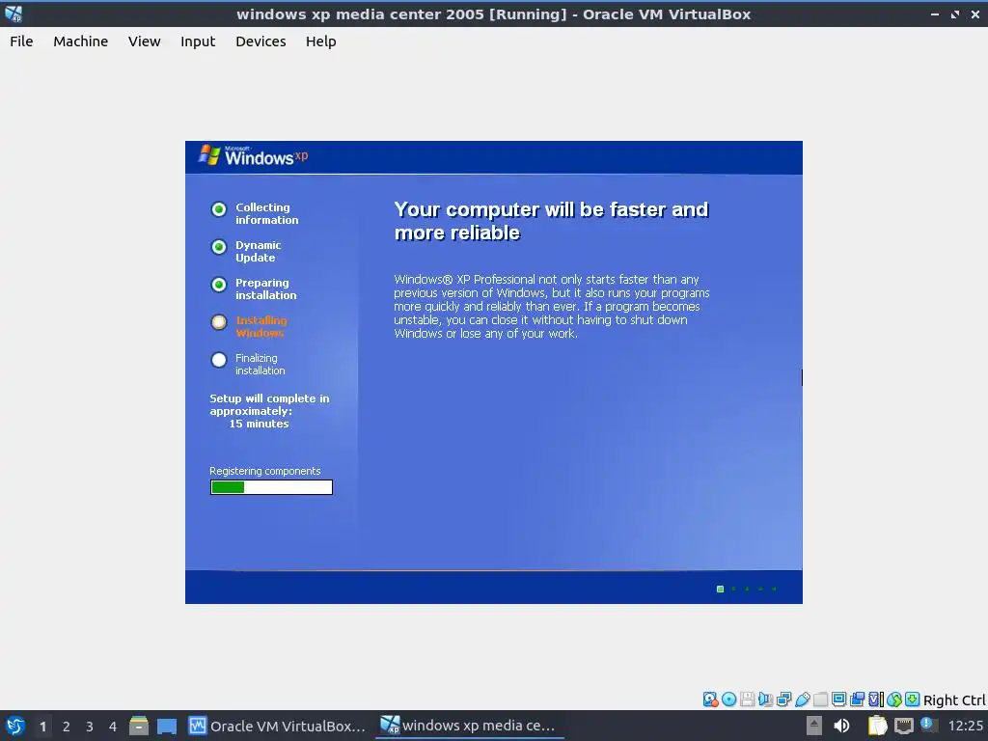Click the Finalizing installation step indicator
Image resolution: width=988 pixels, height=741 pixels.
pyautogui.click(x=219, y=360)
